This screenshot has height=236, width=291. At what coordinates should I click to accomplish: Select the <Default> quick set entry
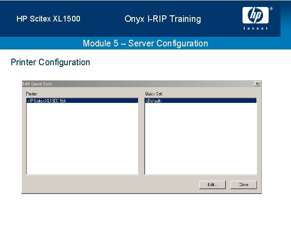click(201, 101)
